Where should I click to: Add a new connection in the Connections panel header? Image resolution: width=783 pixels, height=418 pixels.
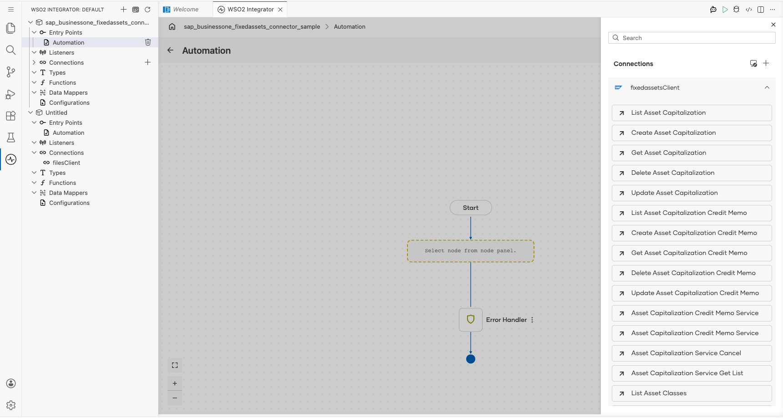pyautogui.click(x=766, y=63)
